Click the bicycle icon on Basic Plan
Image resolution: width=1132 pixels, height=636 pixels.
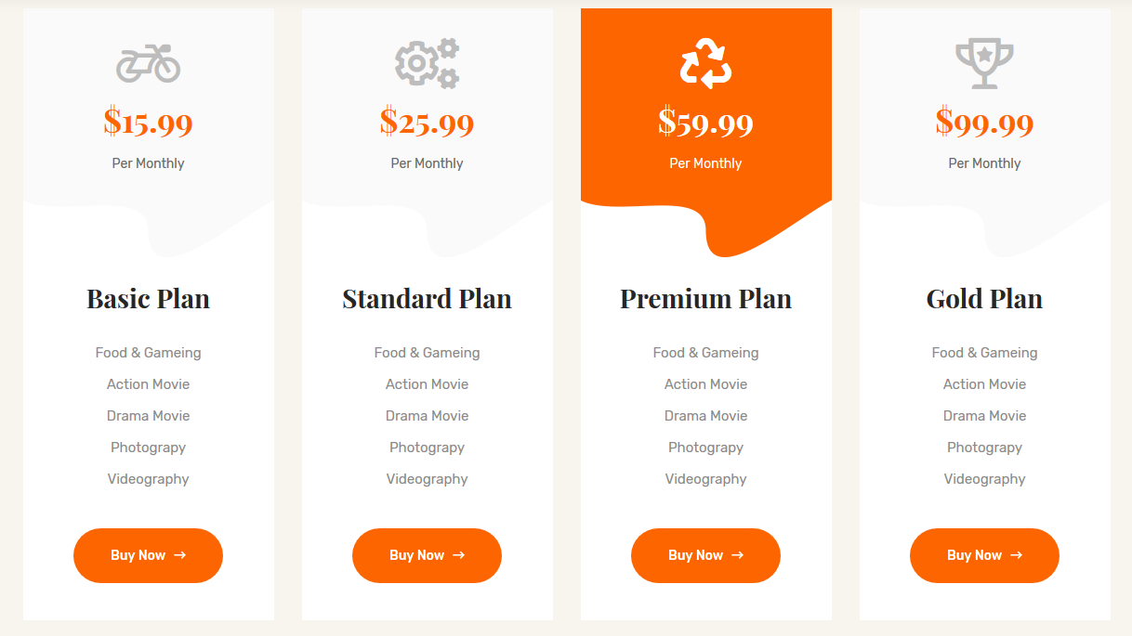coord(149,63)
